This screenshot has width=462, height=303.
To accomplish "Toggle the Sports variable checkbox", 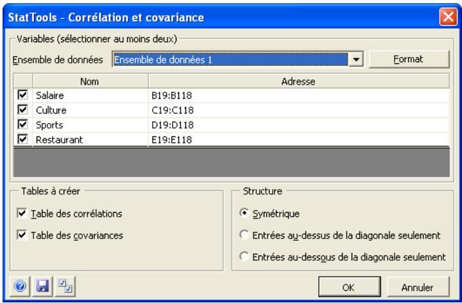I will coord(22,124).
